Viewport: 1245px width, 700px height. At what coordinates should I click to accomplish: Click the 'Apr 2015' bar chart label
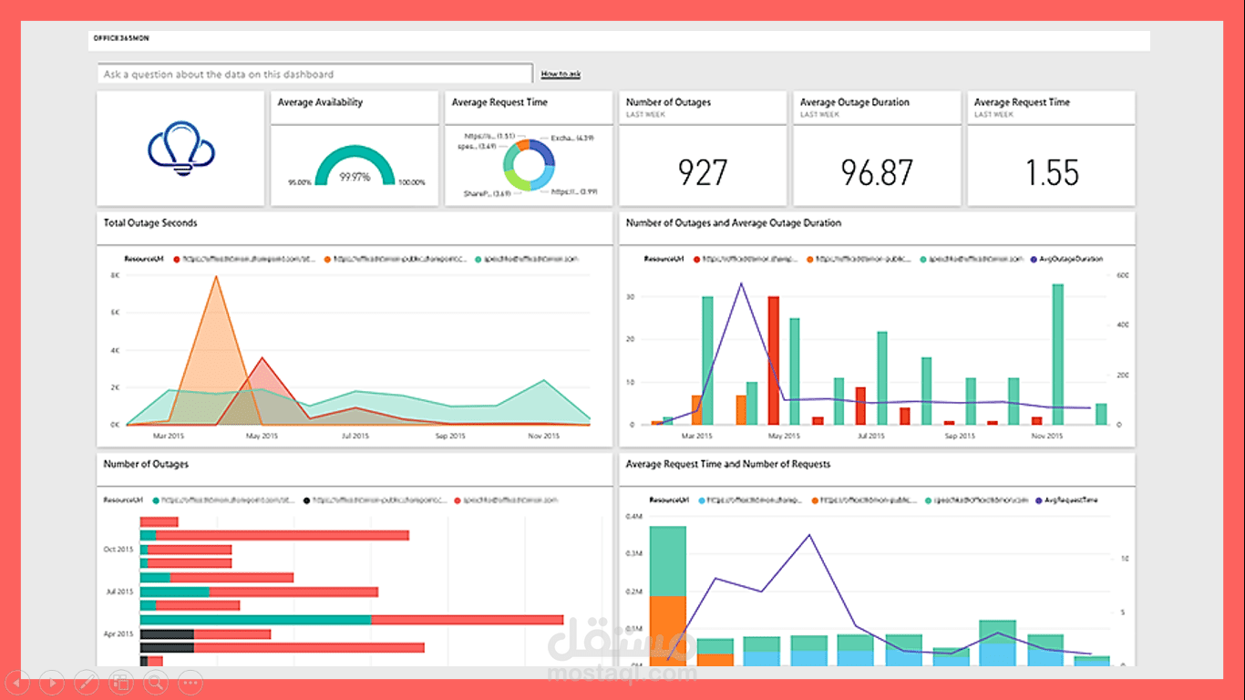(x=118, y=633)
